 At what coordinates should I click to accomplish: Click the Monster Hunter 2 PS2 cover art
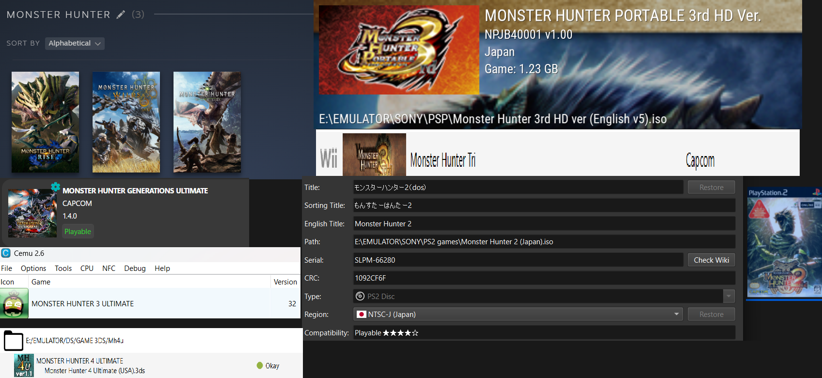(784, 243)
